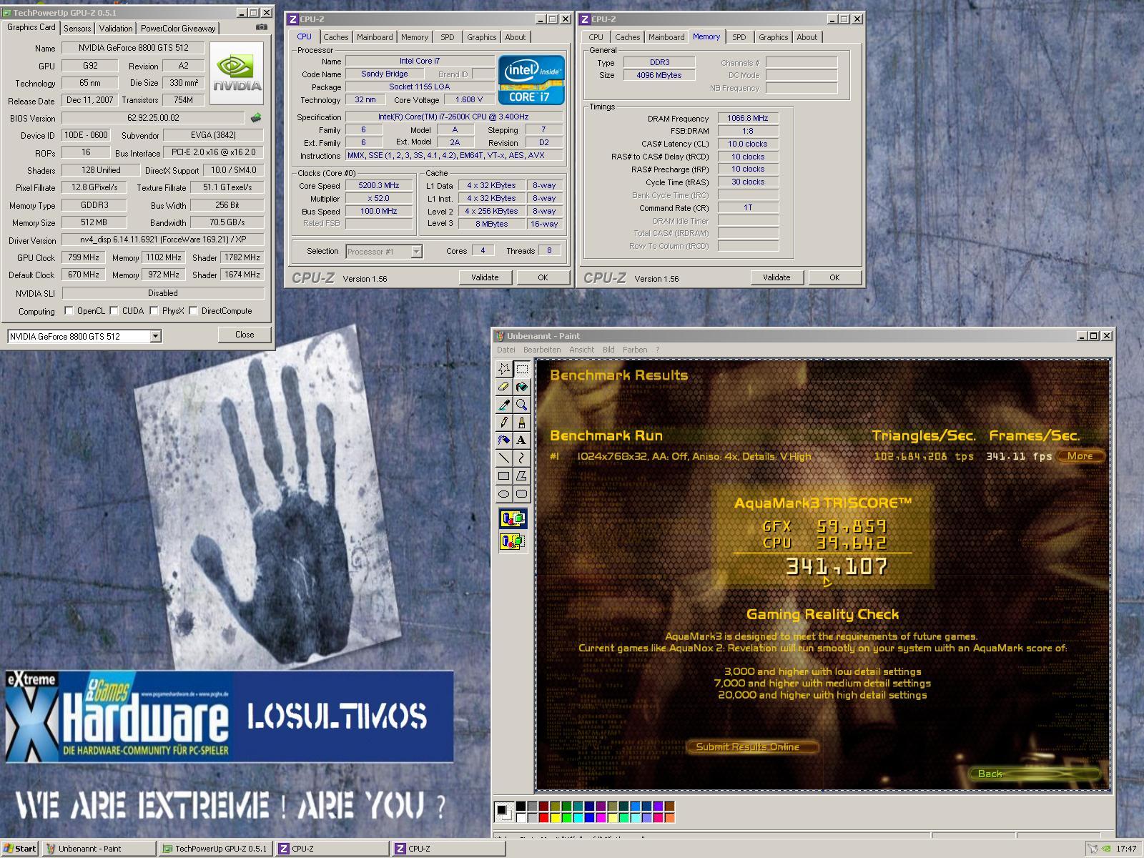The image size is (1144, 858).
Task: Open the Farben menu in Paint
Action: [635, 350]
